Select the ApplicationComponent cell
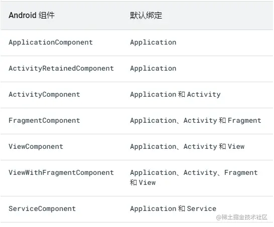This screenshot has width=274, height=227. [51, 43]
